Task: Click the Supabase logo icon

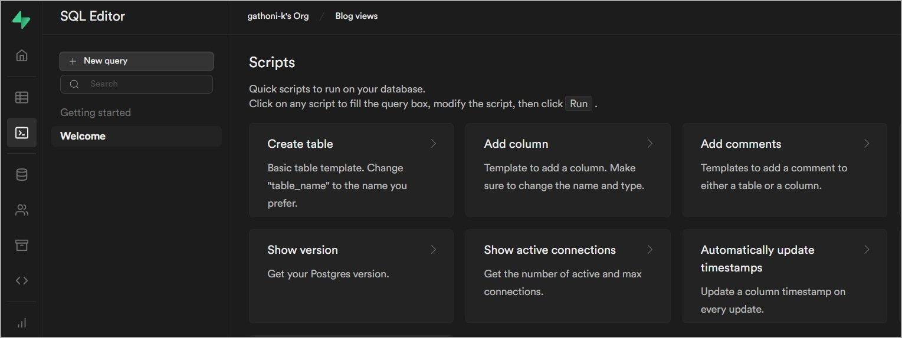Action: pyautogui.click(x=21, y=19)
